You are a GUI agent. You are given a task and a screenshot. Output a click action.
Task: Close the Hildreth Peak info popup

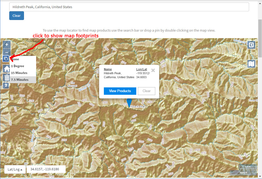click(x=153, y=70)
